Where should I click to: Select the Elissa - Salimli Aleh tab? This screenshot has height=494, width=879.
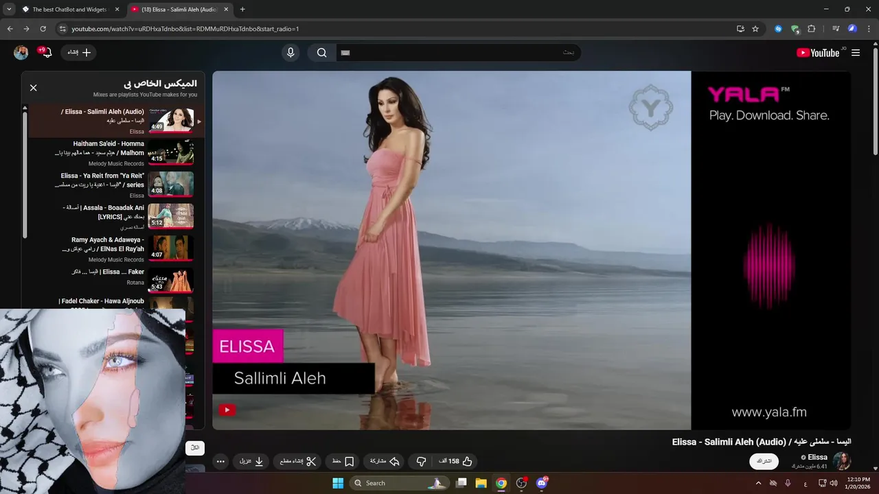pos(180,10)
